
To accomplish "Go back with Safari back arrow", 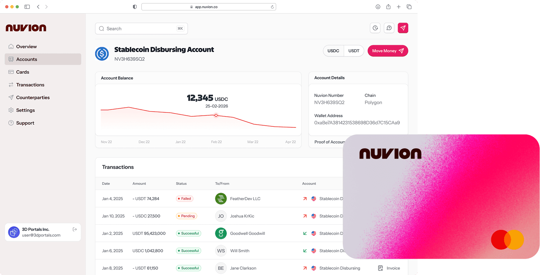I will coord(38,7).
